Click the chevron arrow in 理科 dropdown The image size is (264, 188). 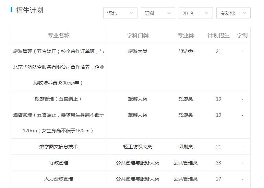(x=169, y=13)
